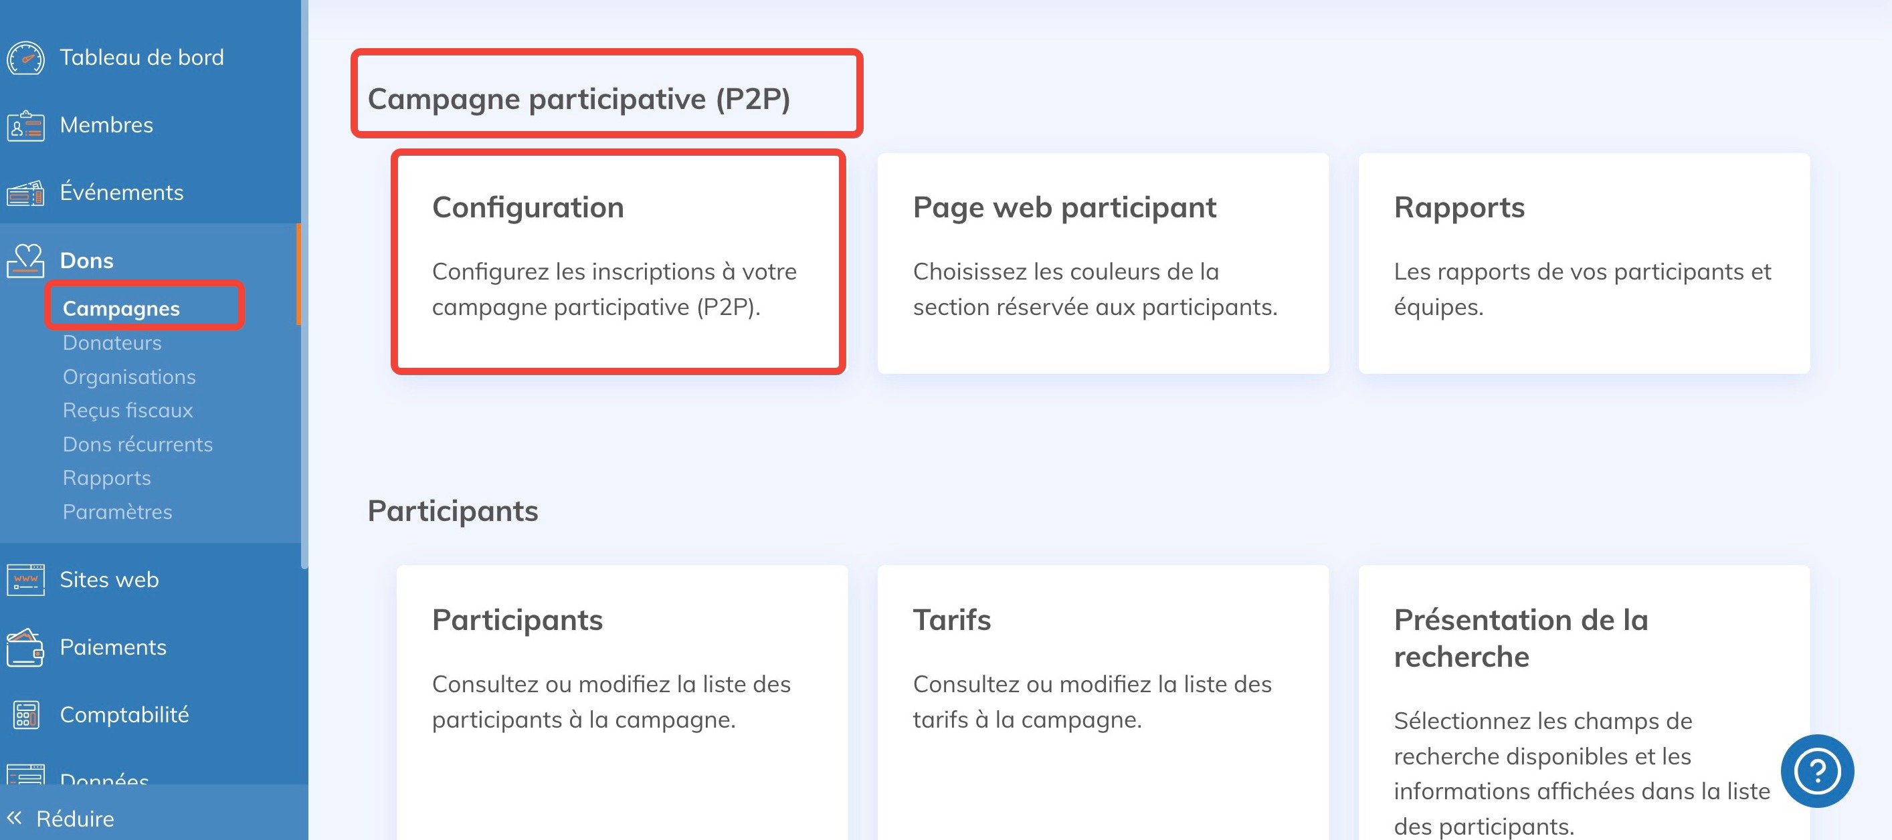The width and height of the screenshot is (1892, 840).
Task: Navigate to Reçus fiscaux
Action: 127,410
